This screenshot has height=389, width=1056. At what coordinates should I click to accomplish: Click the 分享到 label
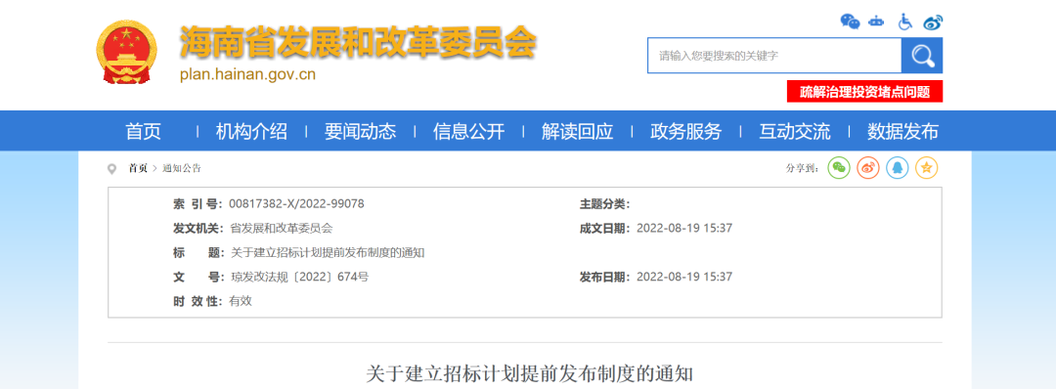(803, 168)
